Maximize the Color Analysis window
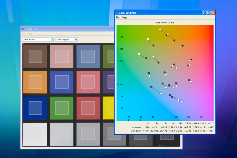The image size is (237, 158). [208, 13]
